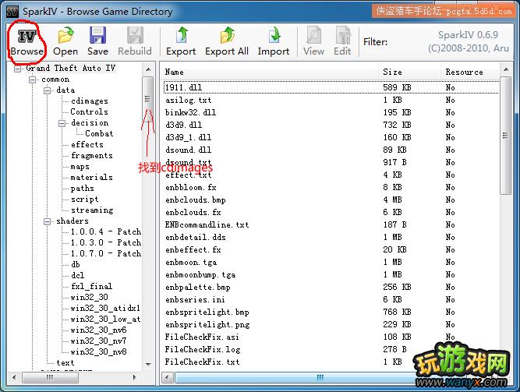520x392 pixels.
Task: Select the win32_30 folder
Action: (89, 298)
